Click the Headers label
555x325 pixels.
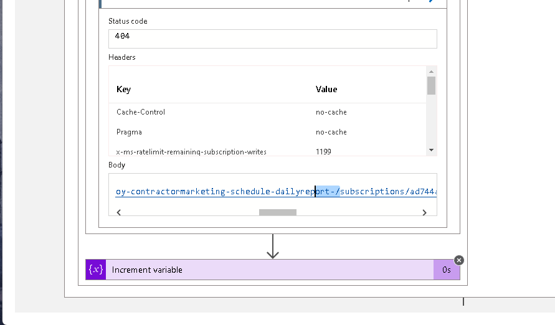point(121,57)
